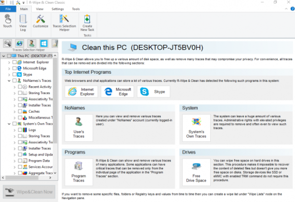Click the quick access tools icon in title bar
The height and width of the screenshot is (202, 295).
[18, 2]
